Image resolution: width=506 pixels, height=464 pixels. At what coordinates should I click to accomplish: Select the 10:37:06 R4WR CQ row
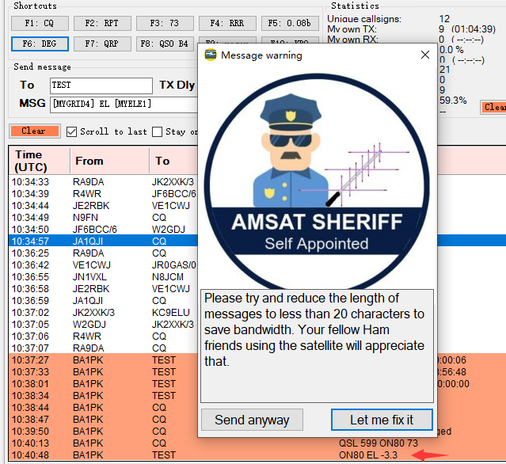(x=103, y=337)
